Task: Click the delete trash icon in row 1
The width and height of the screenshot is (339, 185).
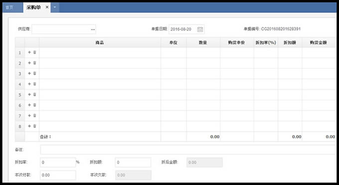Action: tap(34, 52)
